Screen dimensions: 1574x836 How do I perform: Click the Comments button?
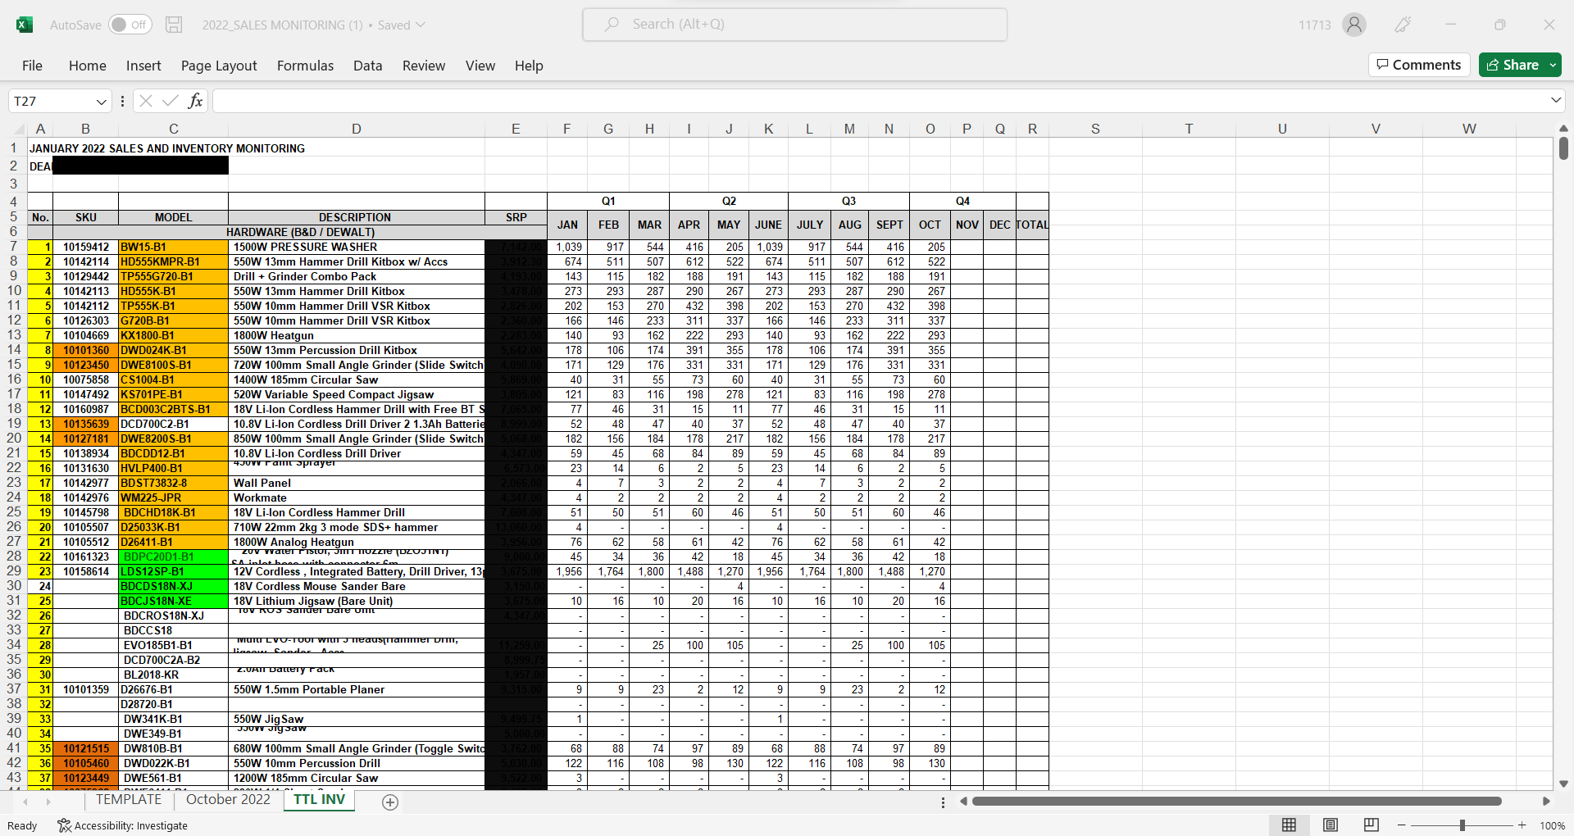1418,65
